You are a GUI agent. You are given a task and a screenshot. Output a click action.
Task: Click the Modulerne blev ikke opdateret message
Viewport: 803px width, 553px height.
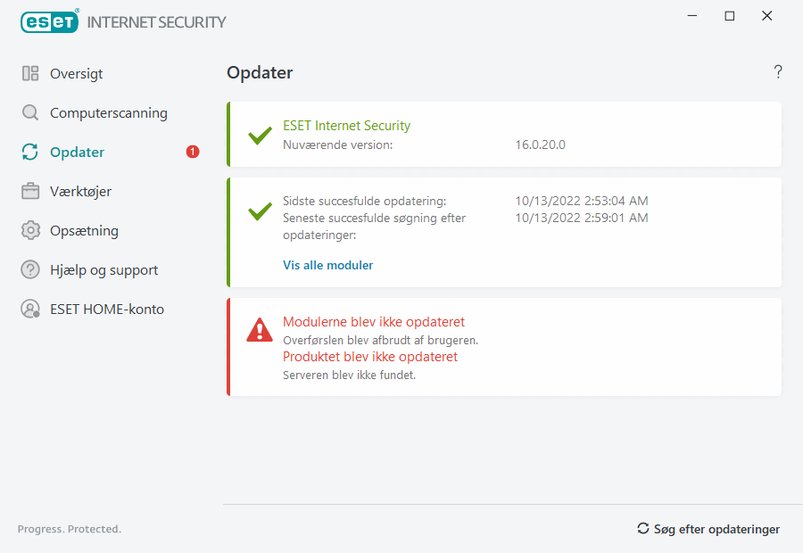(x=373, y=322)
